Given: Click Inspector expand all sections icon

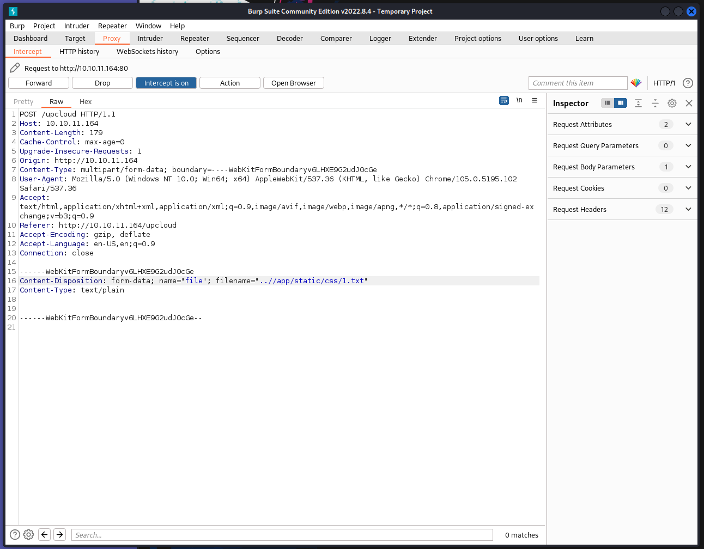Looking at the screenshot, I should click(638, 103).
